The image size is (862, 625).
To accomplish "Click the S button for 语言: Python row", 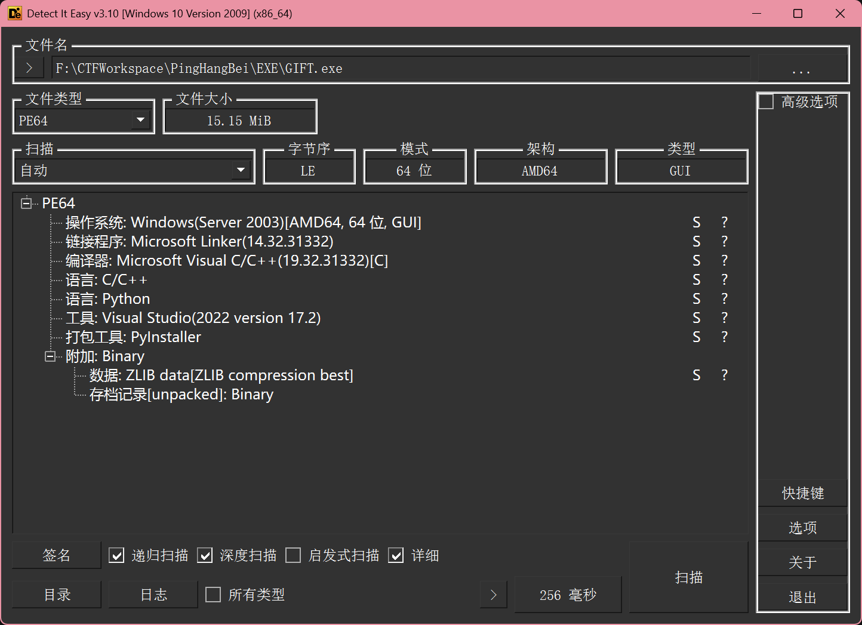I will pyautogui.click(x=696, y=298).
